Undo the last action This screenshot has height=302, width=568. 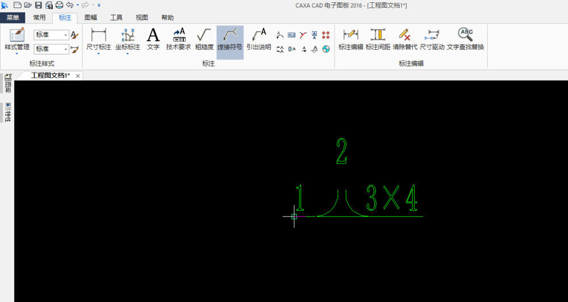pos(70,5)
